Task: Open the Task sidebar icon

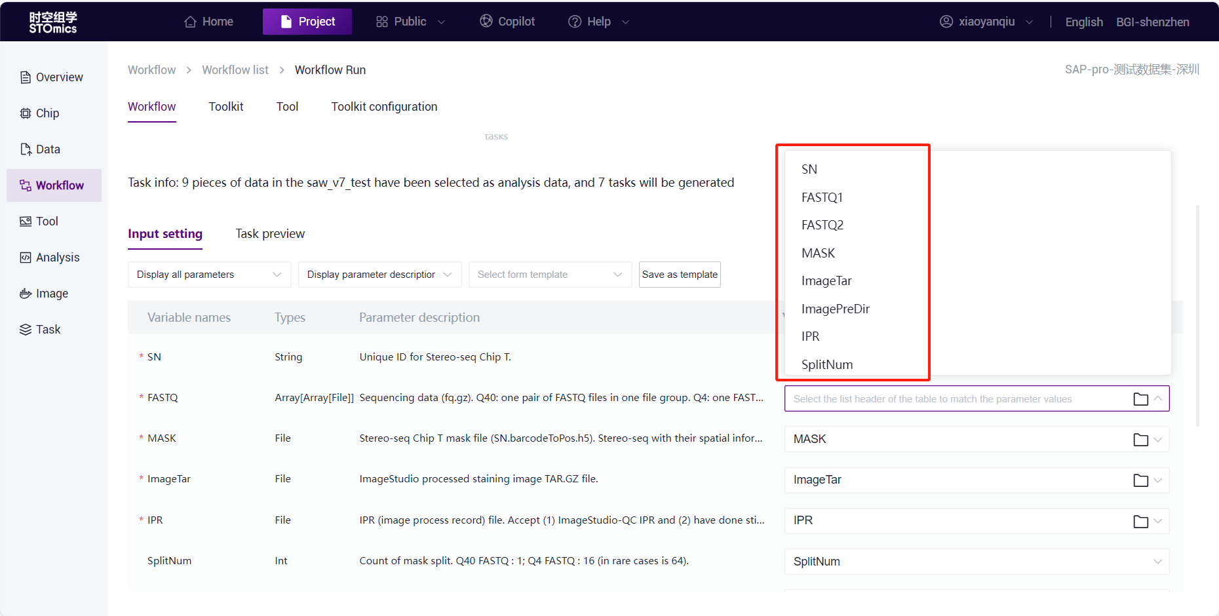Action: (26, 330)
